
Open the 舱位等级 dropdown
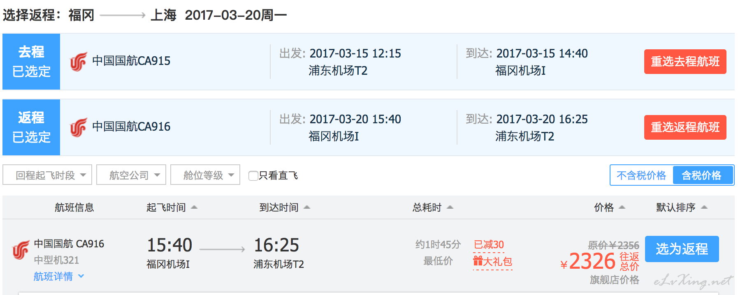coord(205,175)
